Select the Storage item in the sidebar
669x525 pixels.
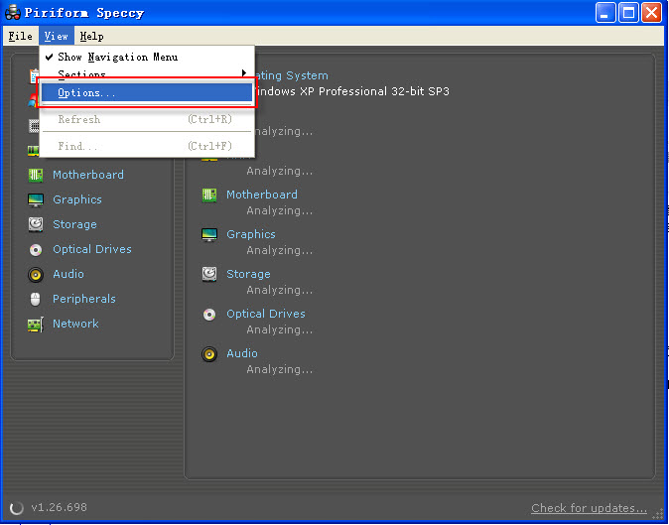click(x=74, y=224)
